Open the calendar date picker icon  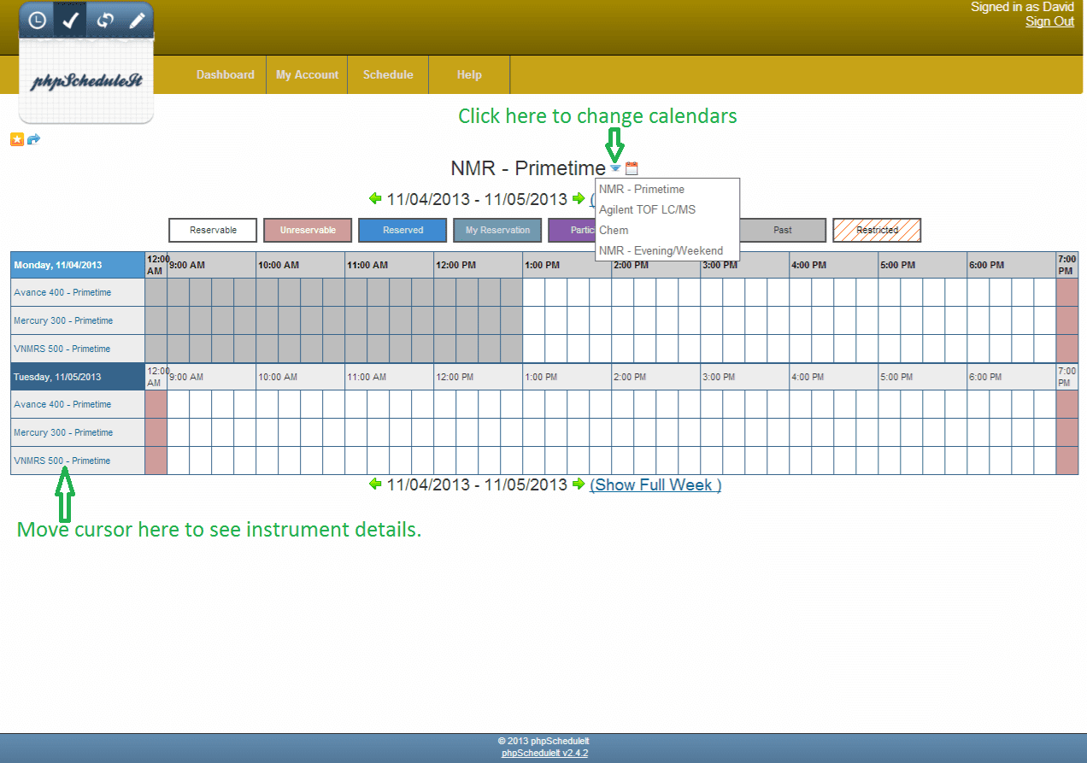coord(632,168)
